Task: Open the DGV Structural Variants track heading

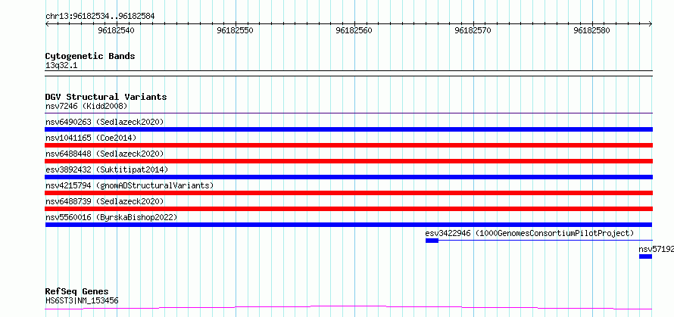Action: 106,97
